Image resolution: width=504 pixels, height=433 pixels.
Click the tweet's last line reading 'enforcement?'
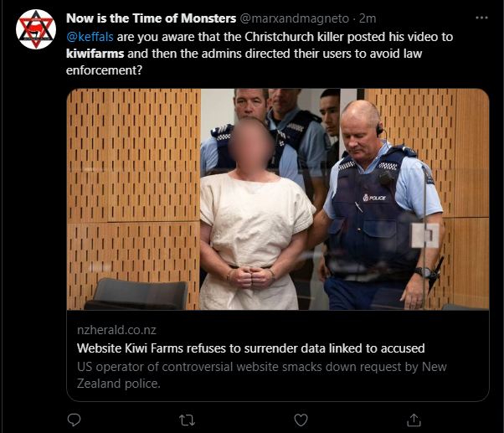pos(104,70)
